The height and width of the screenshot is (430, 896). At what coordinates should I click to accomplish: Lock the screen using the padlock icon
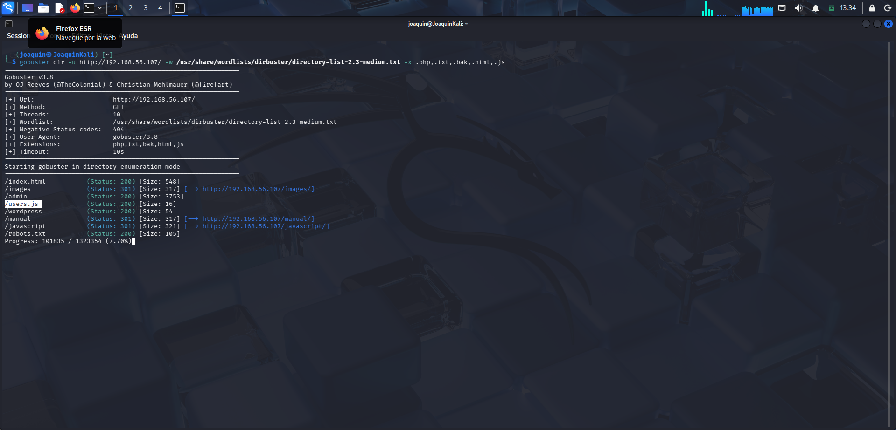[x=871, y=8]
